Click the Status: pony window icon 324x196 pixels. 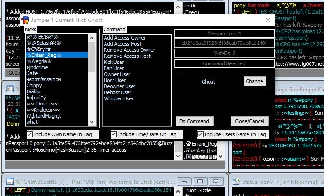click(235, 180)
